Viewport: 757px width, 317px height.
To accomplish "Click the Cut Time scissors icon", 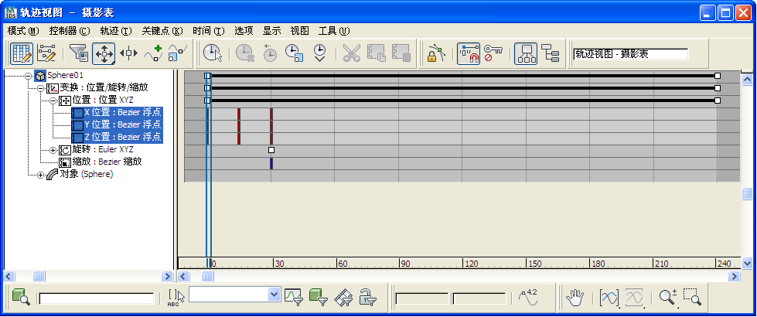I will pyautogui.click(x=352, y=53).
